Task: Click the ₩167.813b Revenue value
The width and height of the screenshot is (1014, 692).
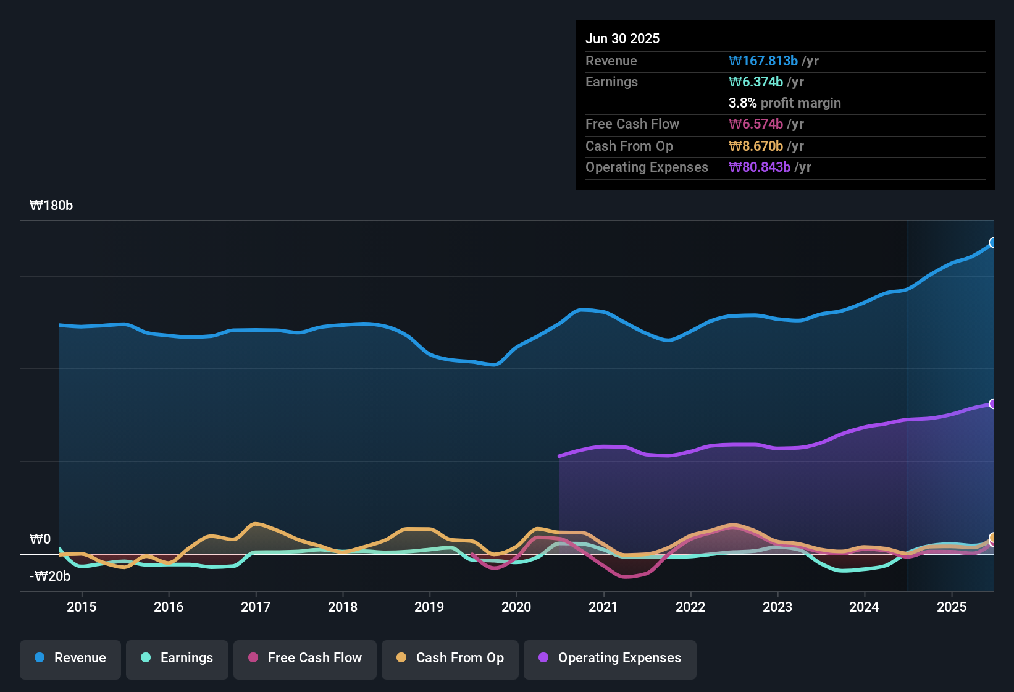Action: pos(764,61)
